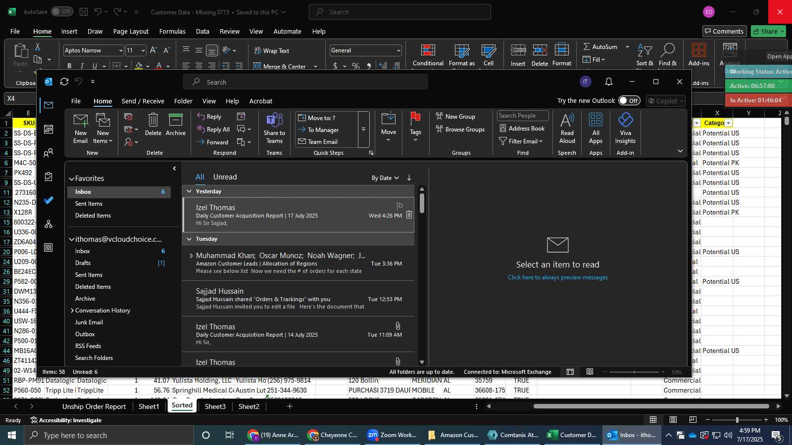Open Outlook Folder tab

pos(183,101)
